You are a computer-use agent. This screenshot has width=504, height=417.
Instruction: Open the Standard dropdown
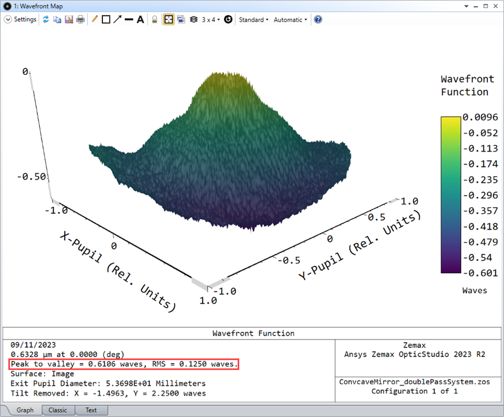[254, 20]
